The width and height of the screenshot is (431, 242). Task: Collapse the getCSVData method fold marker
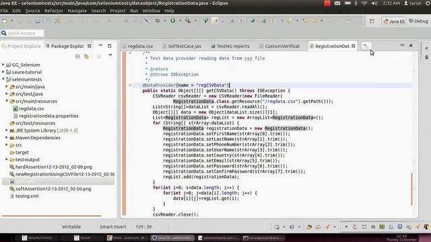[130, 85]
